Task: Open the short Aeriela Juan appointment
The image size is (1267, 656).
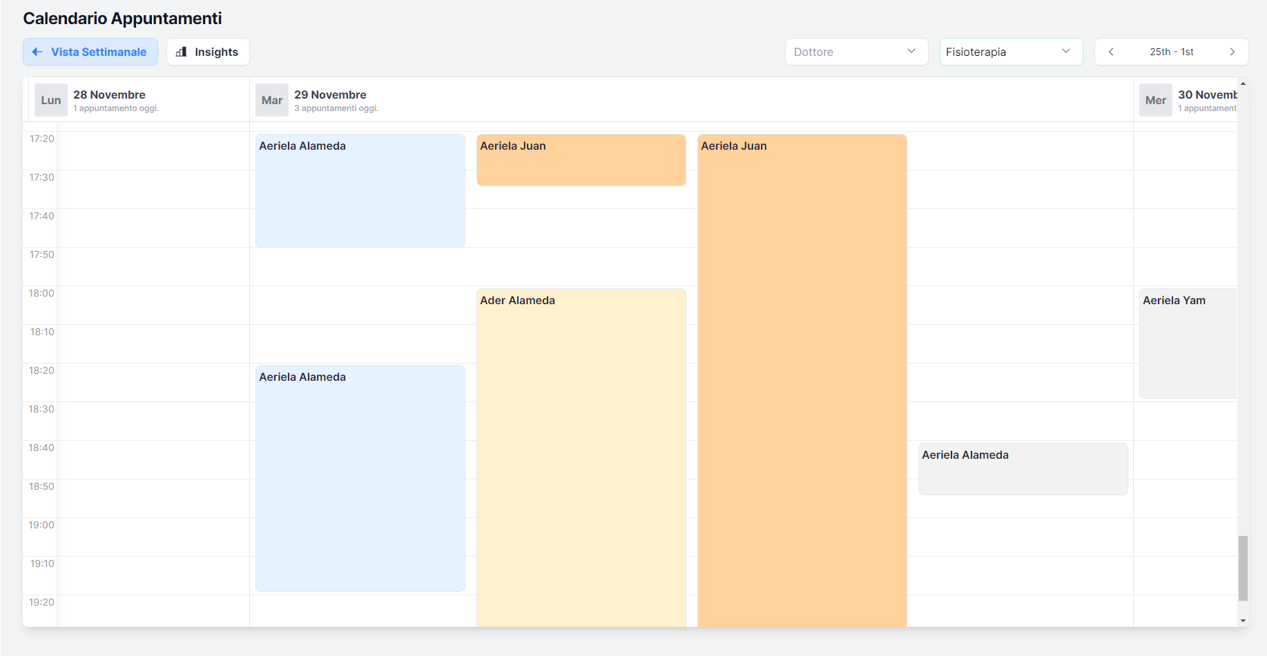Action: [581, 160]
